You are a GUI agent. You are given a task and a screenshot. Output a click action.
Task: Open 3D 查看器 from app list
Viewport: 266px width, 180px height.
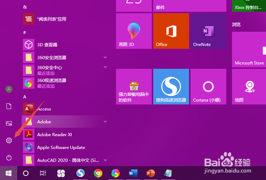click(64, 45)
